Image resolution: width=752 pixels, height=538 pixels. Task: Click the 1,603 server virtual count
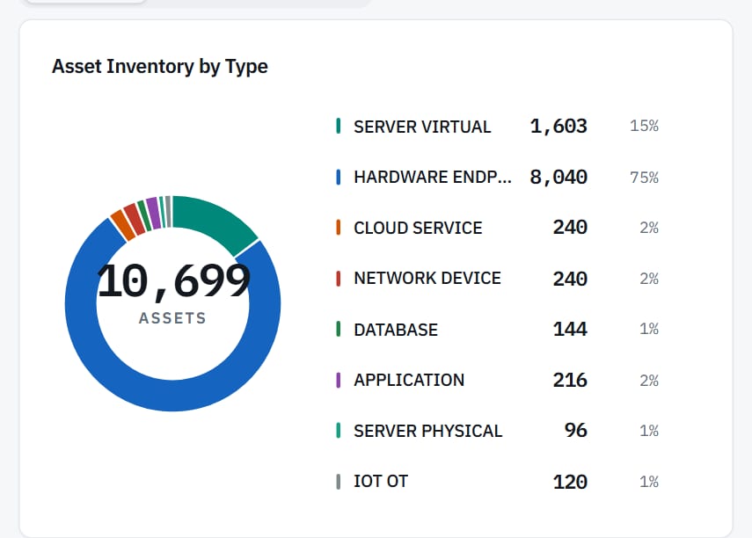pyautogui.click(x=559, y=126)
